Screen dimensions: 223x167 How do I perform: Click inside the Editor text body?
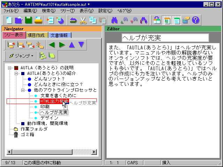(x=163, y=101)
